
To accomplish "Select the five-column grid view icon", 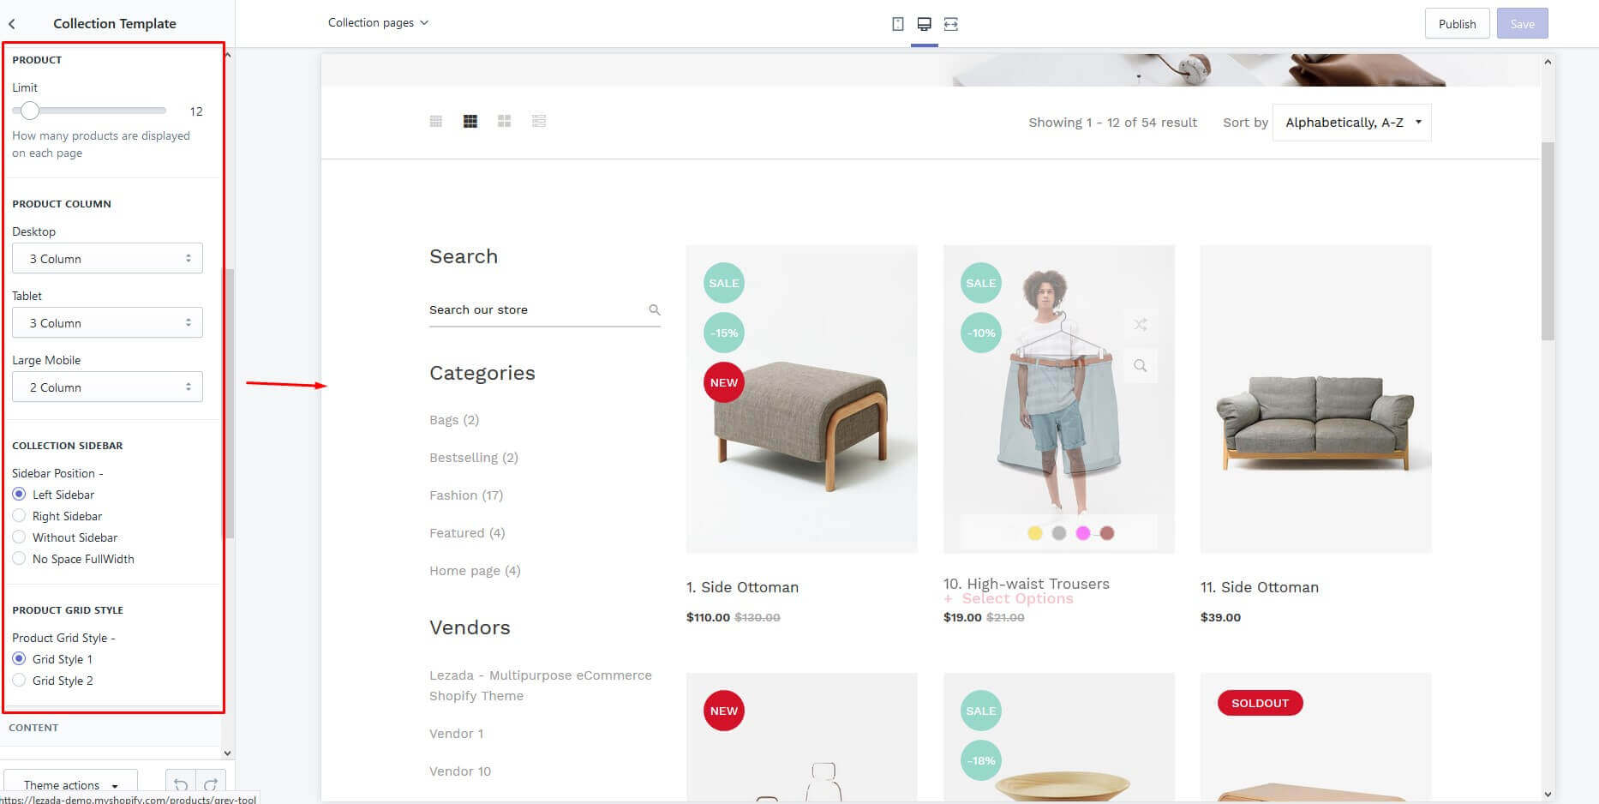I will point(436,122).
